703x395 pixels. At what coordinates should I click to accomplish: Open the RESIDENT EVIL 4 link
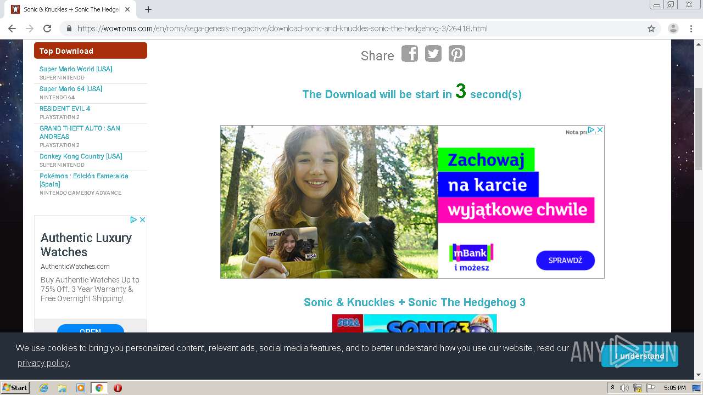pos(65,109)
